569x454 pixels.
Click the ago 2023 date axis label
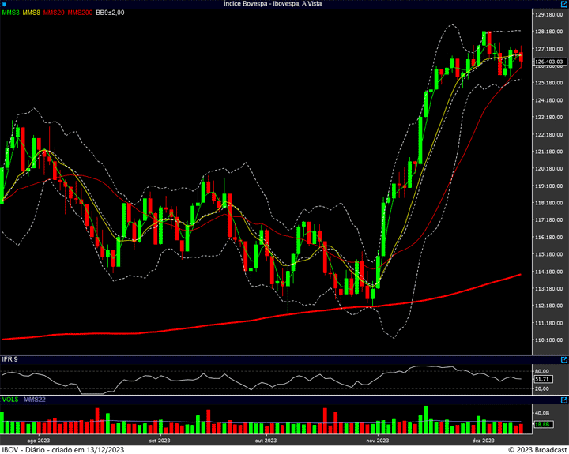39,441
